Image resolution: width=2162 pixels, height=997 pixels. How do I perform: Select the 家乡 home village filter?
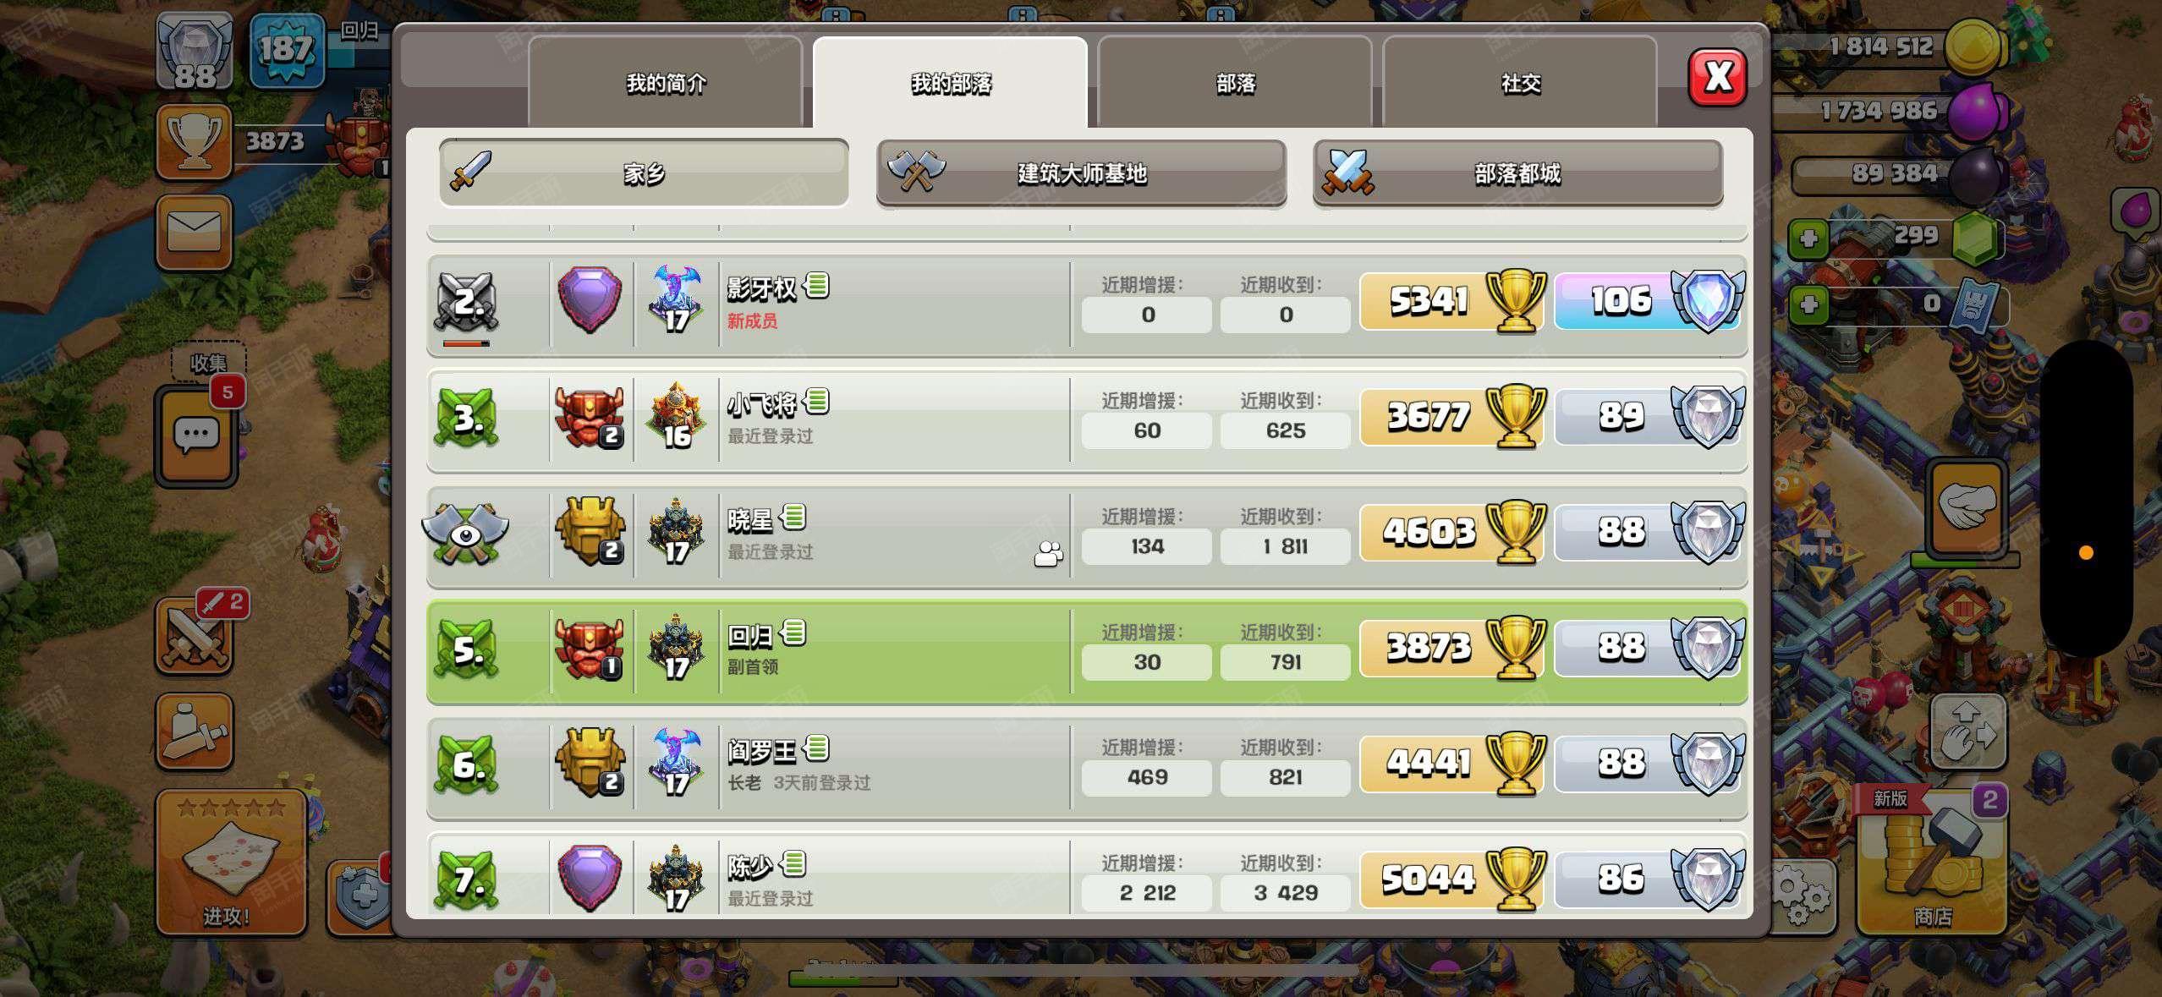point(644,173)
